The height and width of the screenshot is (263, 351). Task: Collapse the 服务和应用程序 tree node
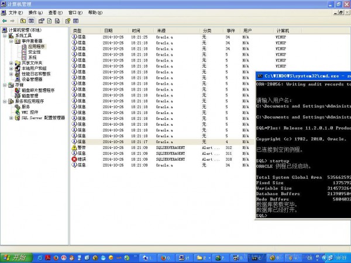[5, 101]
